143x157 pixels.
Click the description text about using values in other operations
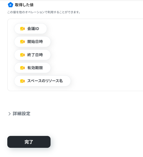44,12
